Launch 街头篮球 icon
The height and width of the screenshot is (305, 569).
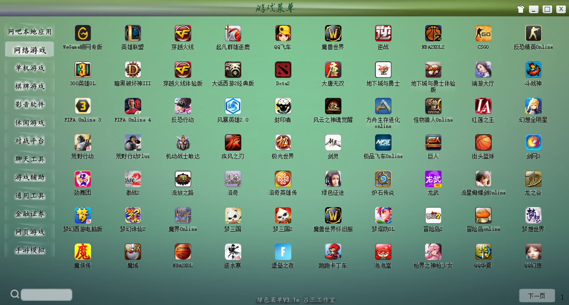point(483,142)
